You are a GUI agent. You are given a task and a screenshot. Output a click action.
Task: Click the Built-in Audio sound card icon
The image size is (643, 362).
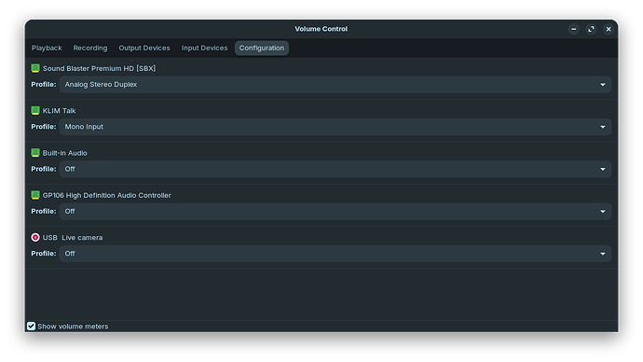35,153
